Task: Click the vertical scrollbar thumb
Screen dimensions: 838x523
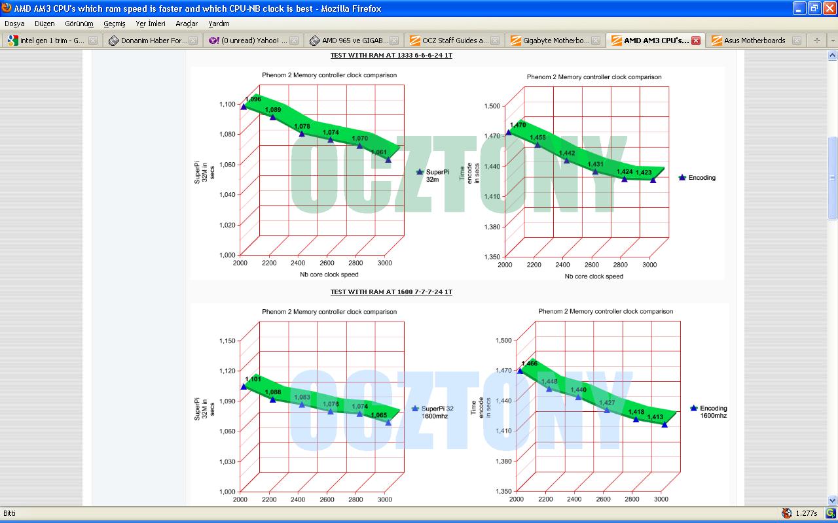Action: pyautogui.click(x=833, y=178)
